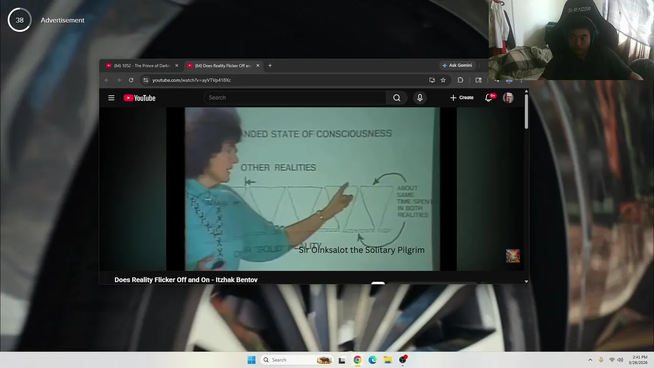Click the video player frame
654x368 pixels.
(x=311, y=189)
